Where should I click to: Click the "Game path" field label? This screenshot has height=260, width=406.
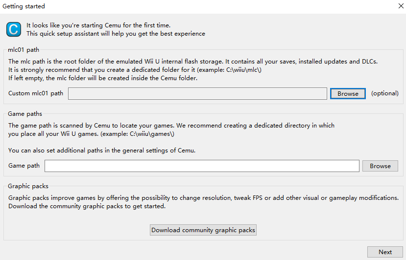[x=24, y=166]
